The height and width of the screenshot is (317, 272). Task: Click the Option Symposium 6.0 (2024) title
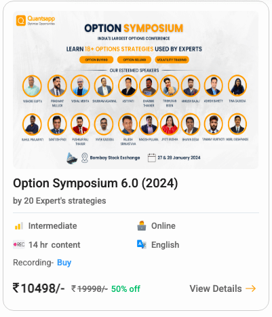(96, 183)
